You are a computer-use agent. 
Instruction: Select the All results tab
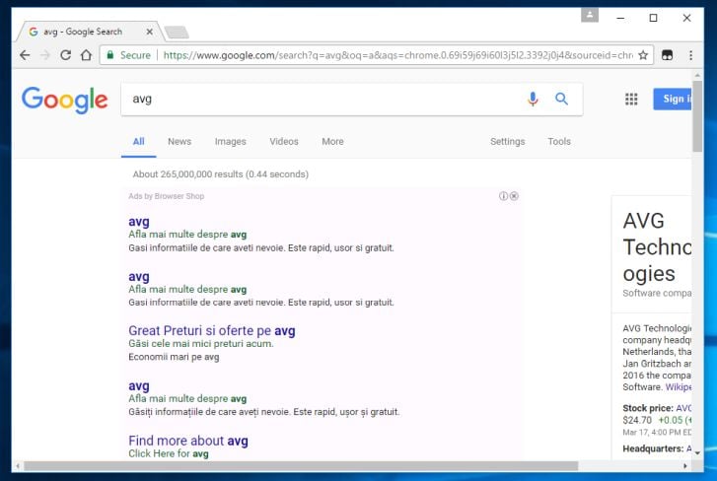pyautogui.click(x=138, y=142)
